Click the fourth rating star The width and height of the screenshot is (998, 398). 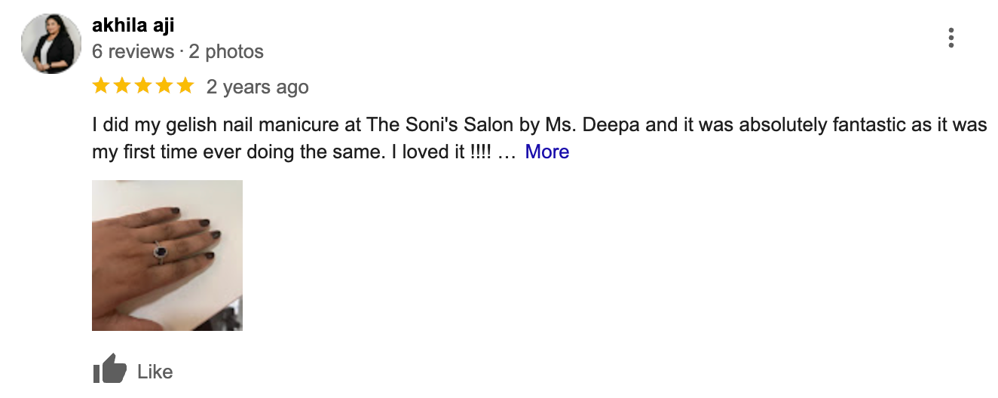pyautogui.click(x=164, y=87)
